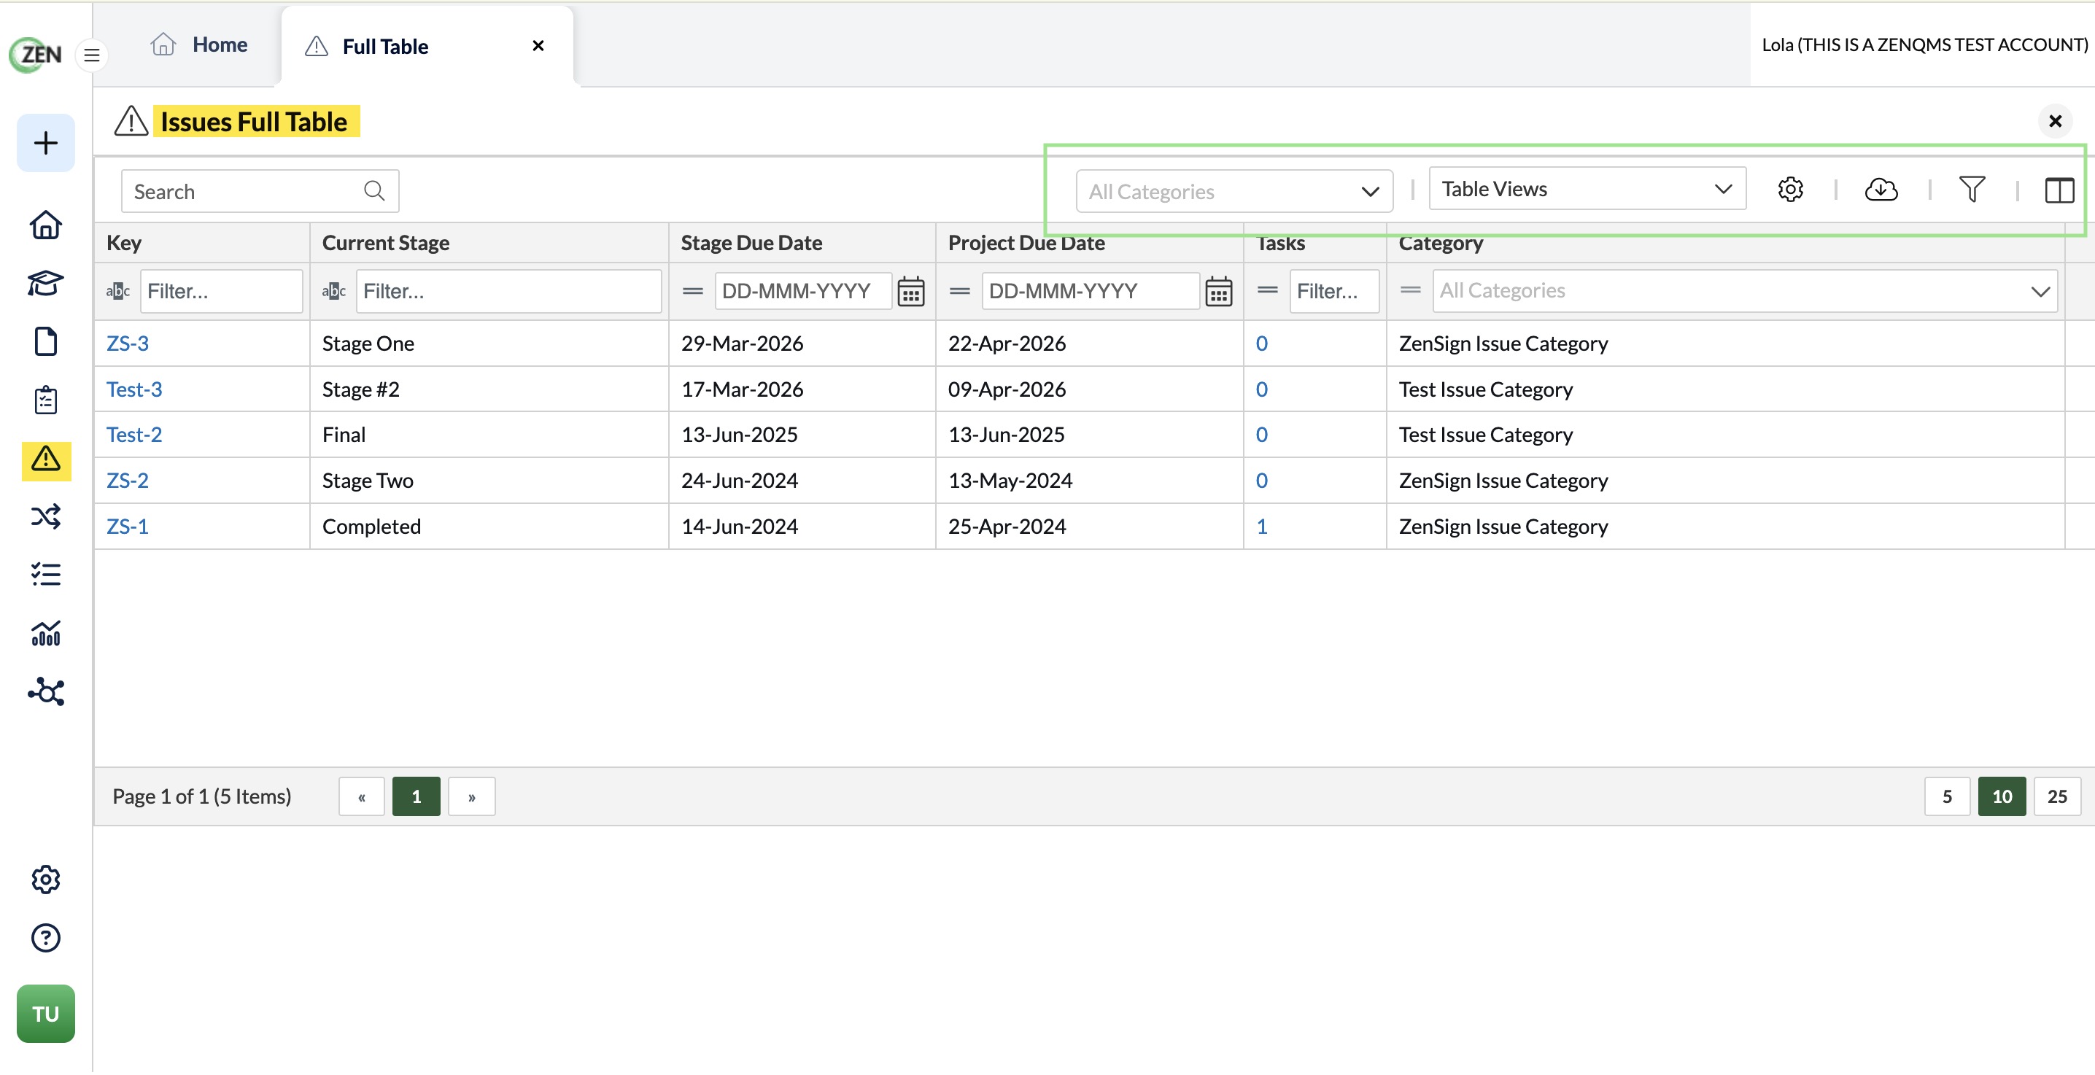Click the column chooser icon
Image resolution: width=2095 pixels, height=1075 pixels.
pyautogui.click(x=2059, y=191)
